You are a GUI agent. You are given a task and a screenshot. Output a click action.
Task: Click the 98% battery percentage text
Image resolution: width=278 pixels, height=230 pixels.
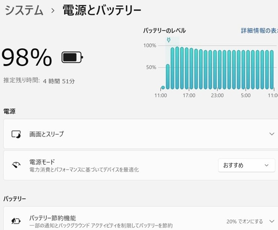pyautogui.click(x=27, y=57)
